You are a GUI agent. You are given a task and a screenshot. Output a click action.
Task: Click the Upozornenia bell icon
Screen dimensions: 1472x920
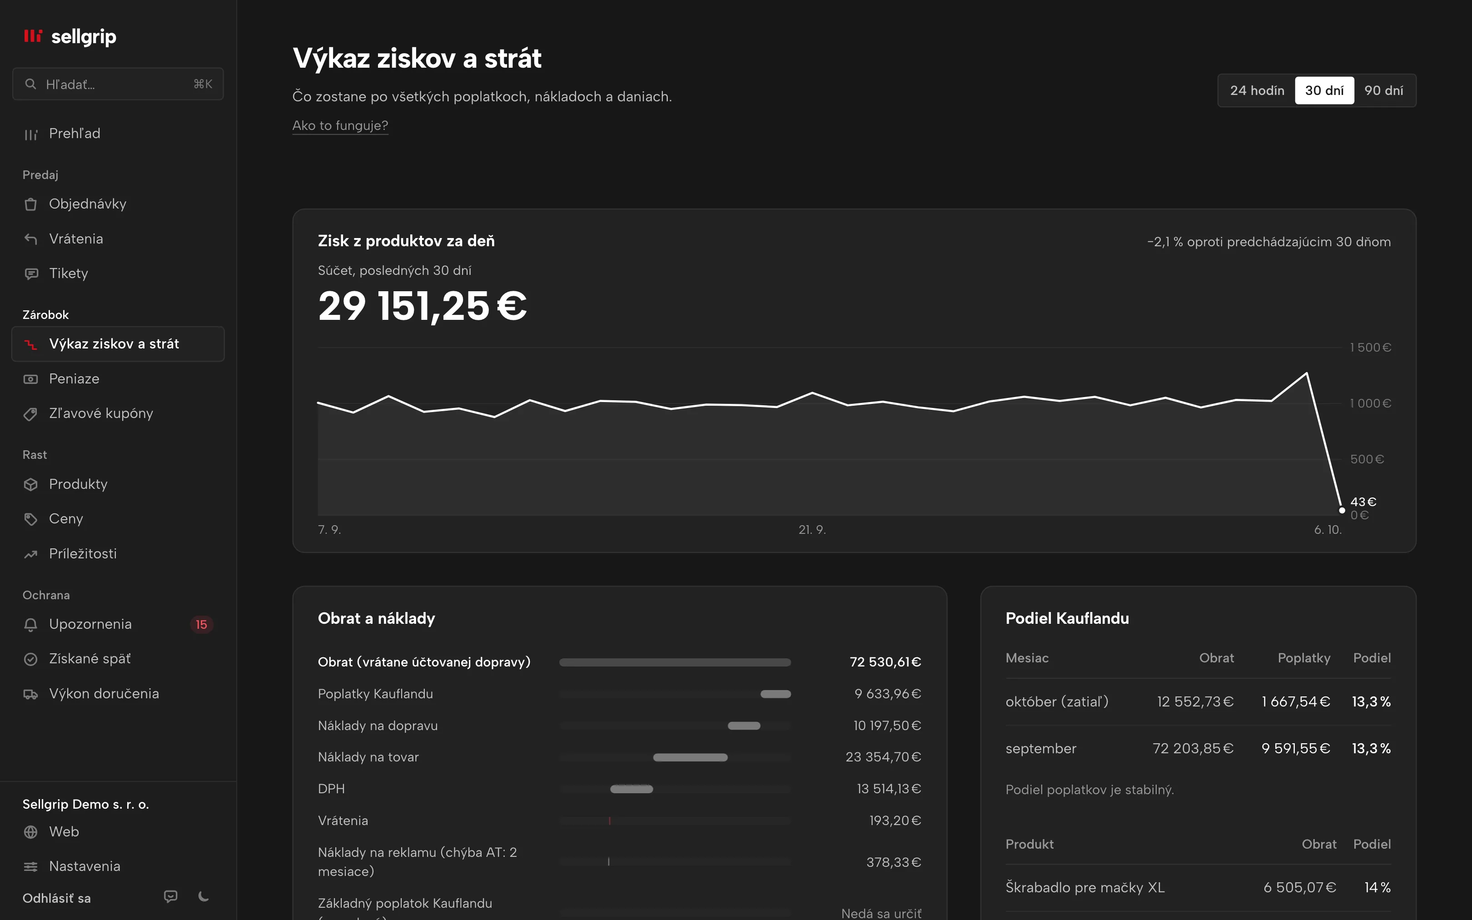click(30, 624)
